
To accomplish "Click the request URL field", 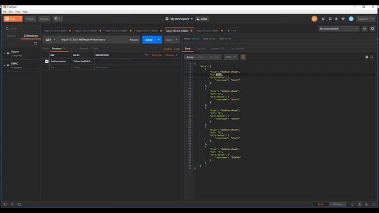I will 93,40.
